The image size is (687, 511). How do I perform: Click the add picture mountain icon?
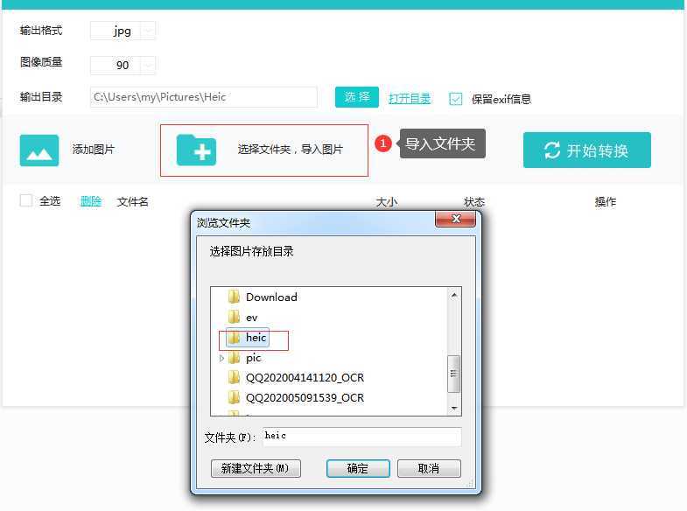click(x=39, y=150)
